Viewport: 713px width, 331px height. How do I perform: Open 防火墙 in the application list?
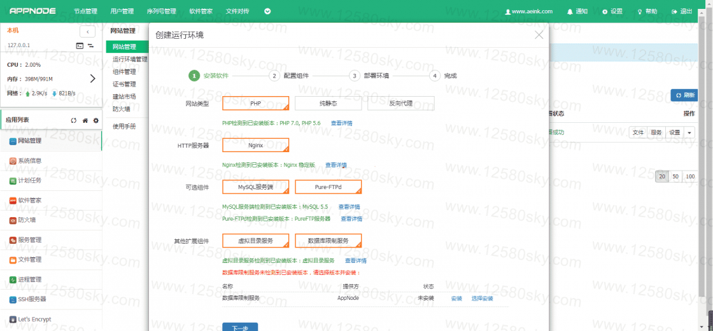tap(51, 220)
